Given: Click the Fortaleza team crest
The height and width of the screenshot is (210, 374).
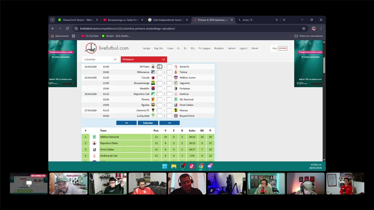Looking at the screenshot, I should [176, 88].
